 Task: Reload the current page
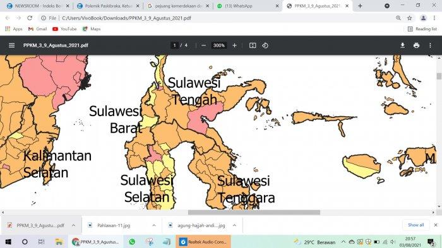tap(30, 18)
